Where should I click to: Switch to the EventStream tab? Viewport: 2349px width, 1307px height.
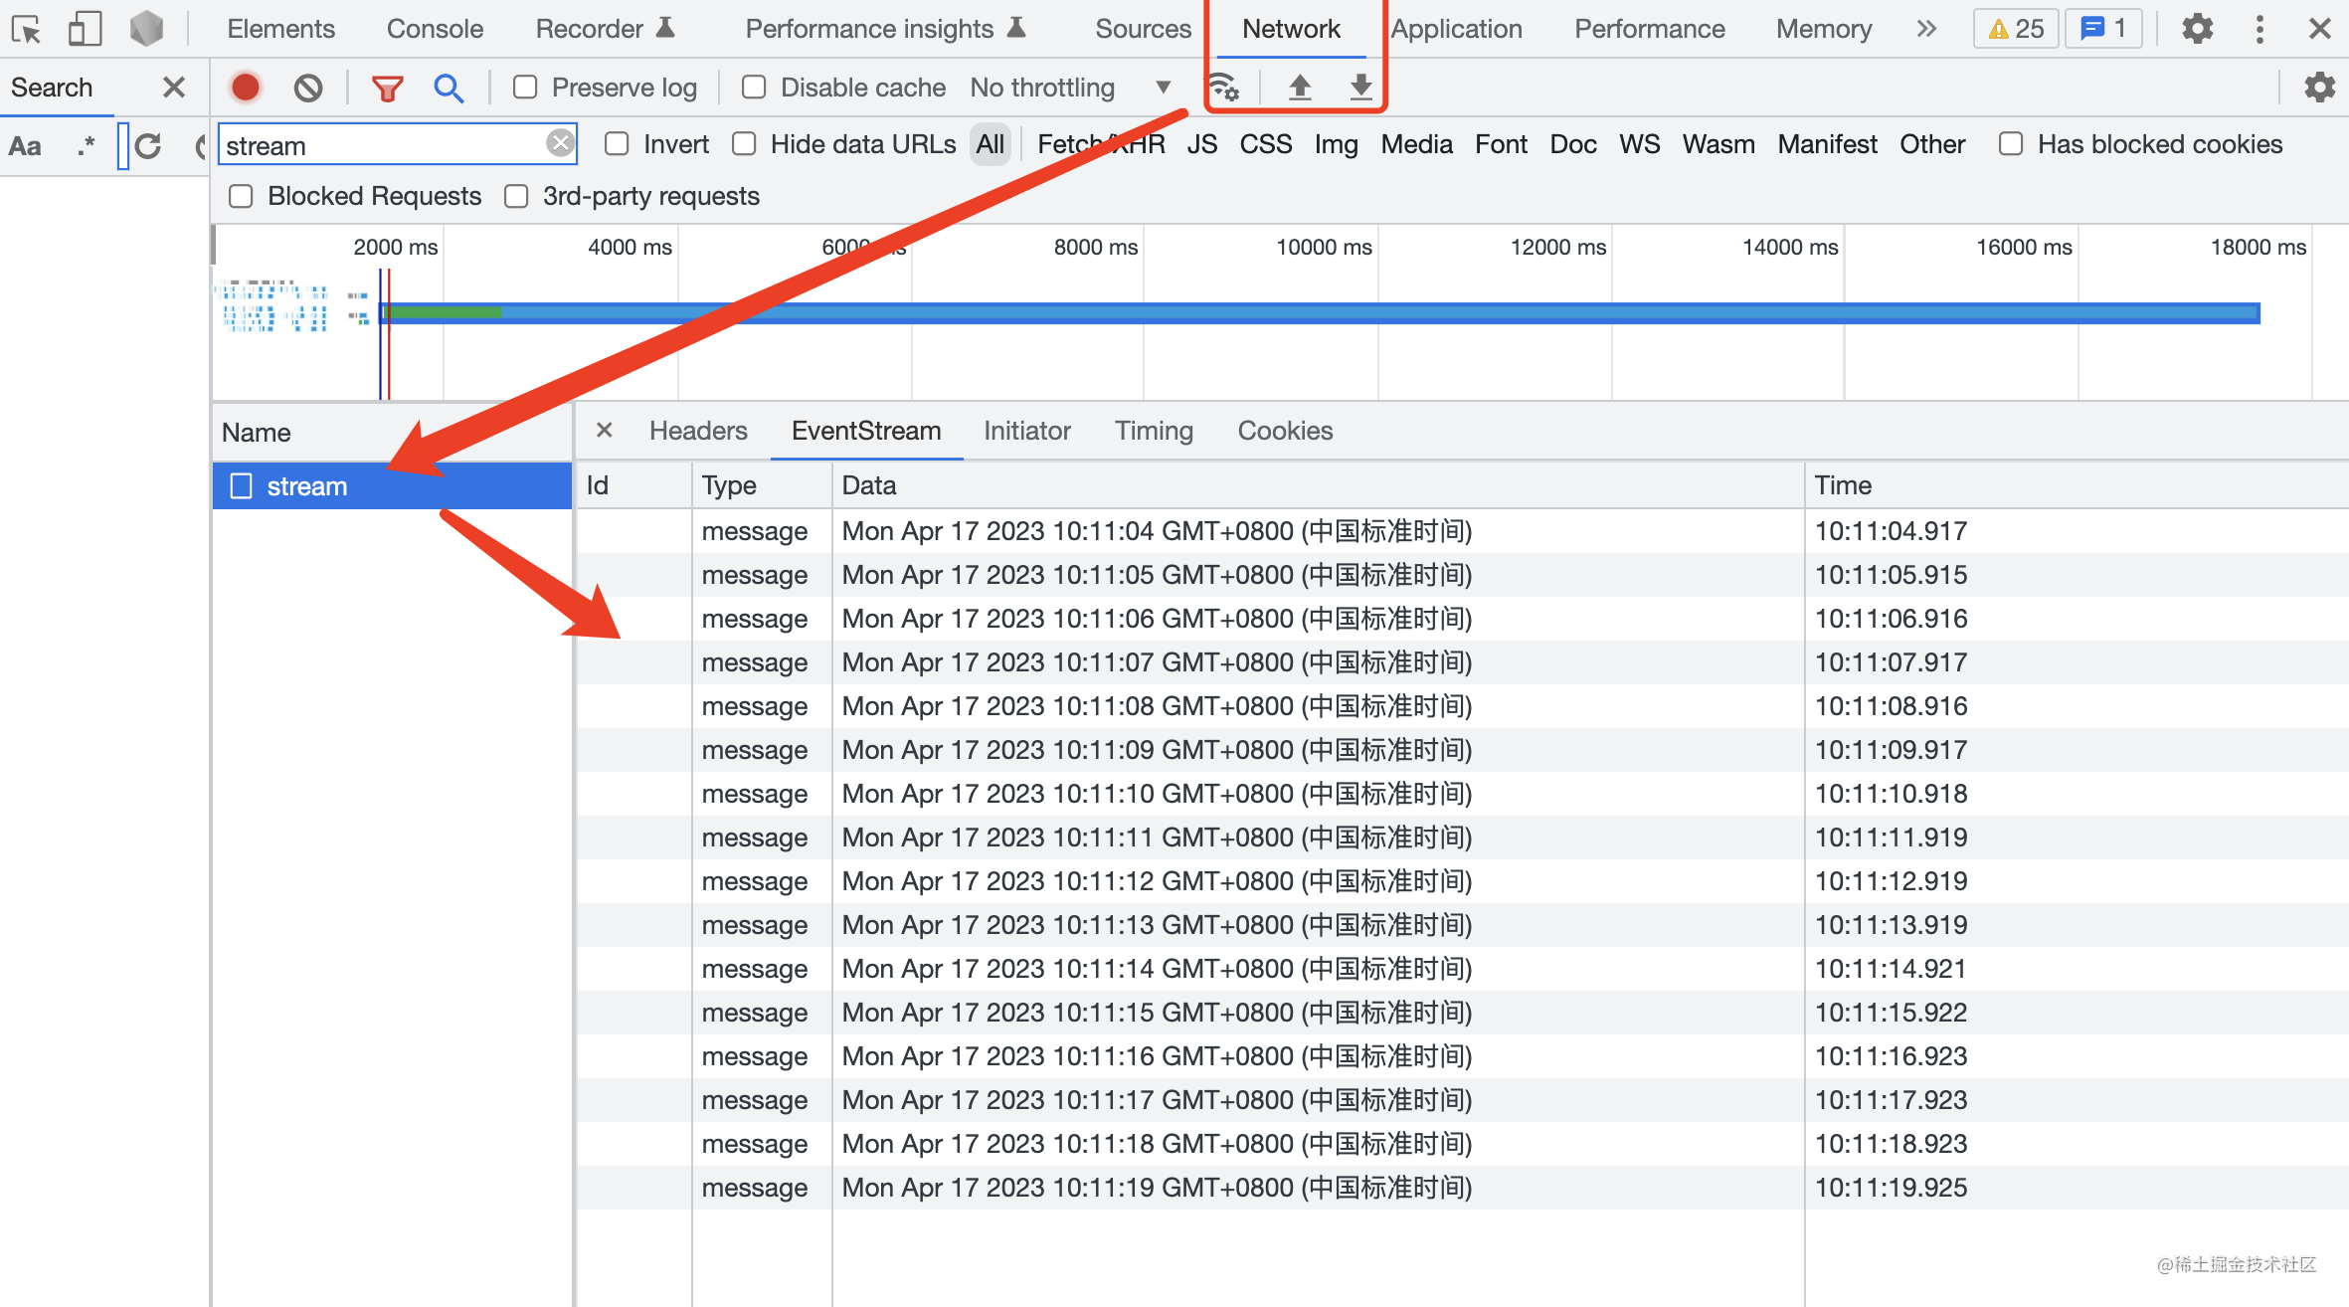tap(865, 431)
